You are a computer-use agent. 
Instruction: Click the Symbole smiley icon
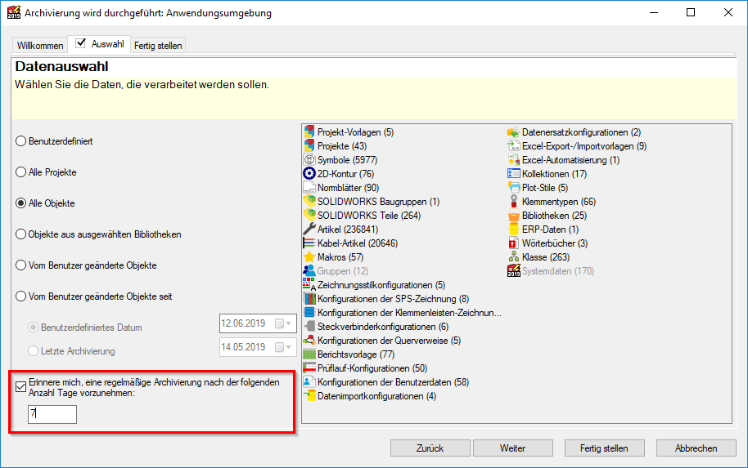(309, 160)
